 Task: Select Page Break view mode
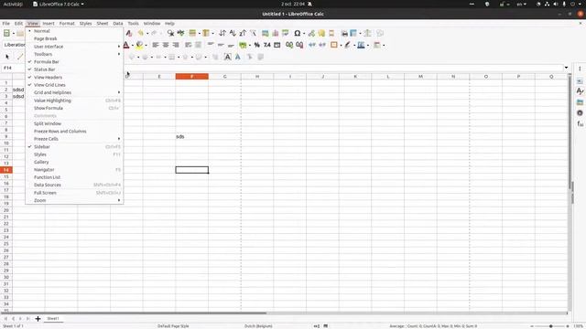74,38
